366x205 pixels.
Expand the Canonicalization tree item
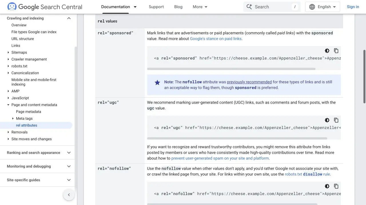(x=8, y=73)
